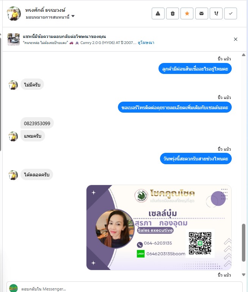The height and width of the screenshot is (292, 248).
Task: Click the QR code on business card
Action: tap(200, 243)
